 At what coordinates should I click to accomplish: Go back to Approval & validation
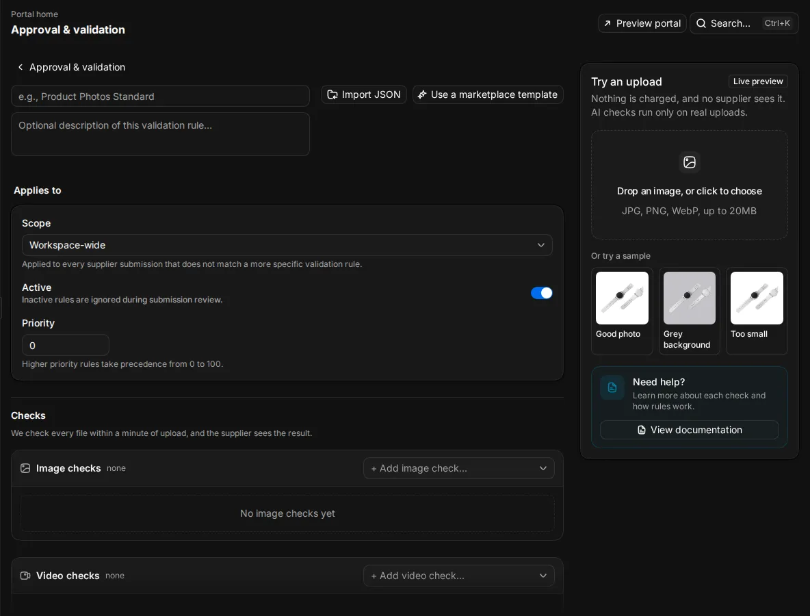click(x=71, y=67)
